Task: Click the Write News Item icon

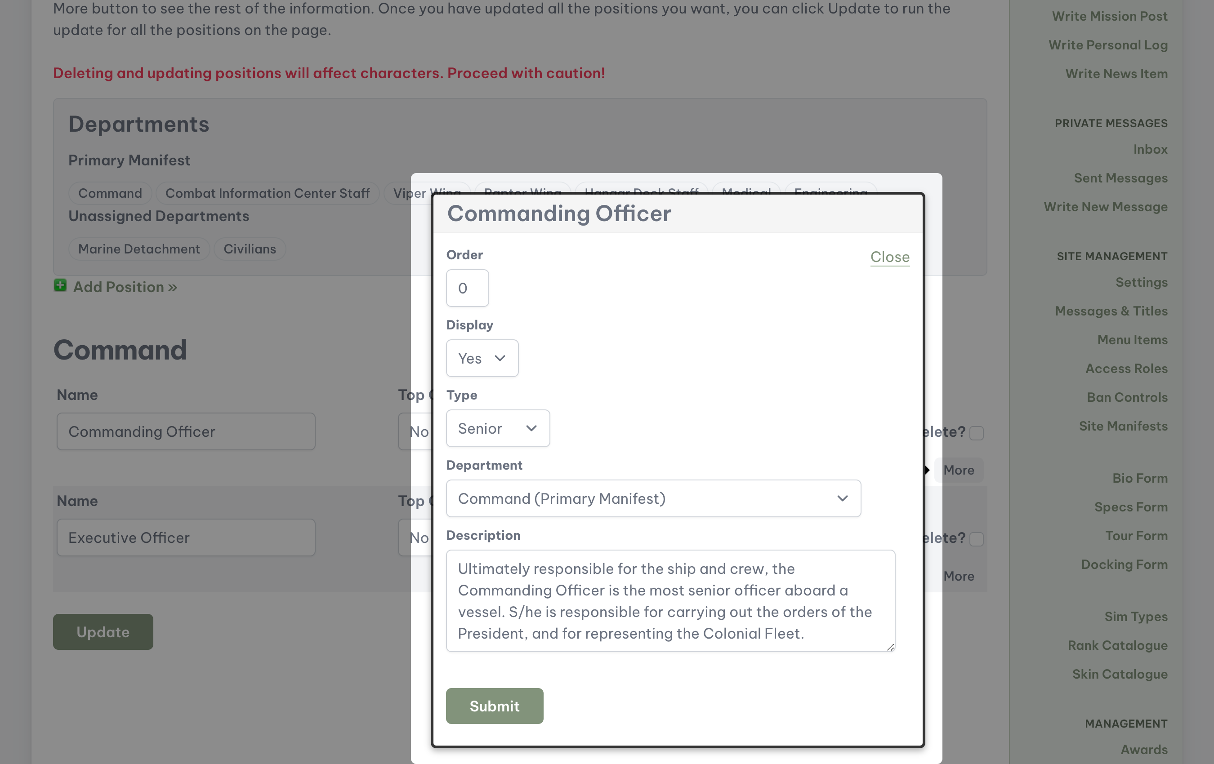Action: pos(1116,74)
